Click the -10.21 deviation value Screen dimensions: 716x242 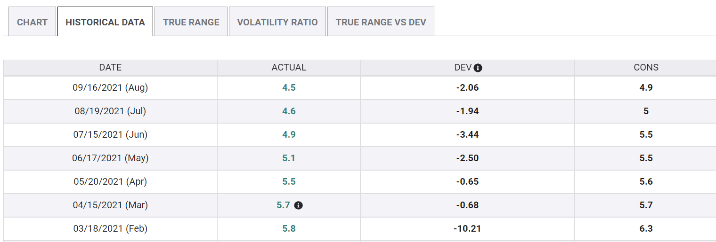click(x=467, y=228)
